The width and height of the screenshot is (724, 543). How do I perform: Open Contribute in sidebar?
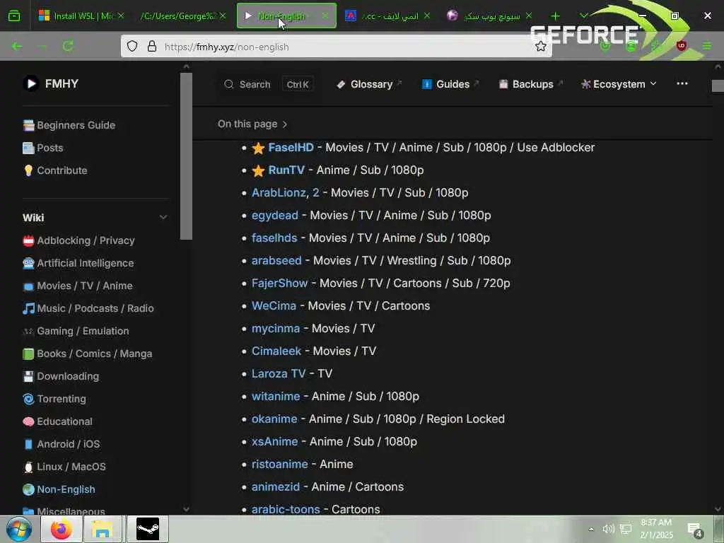(x=55, y=170)
